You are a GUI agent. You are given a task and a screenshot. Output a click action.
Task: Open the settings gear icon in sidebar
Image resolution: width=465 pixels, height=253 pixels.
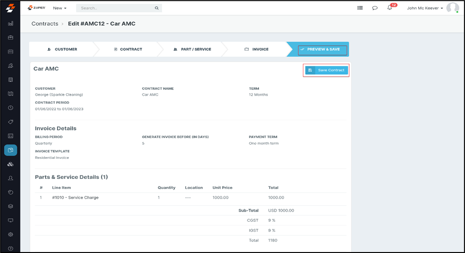point(10,234)
